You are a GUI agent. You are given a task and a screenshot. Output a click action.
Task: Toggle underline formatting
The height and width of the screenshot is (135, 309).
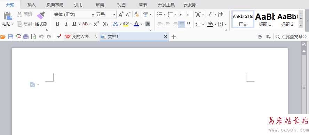[74, 24]
